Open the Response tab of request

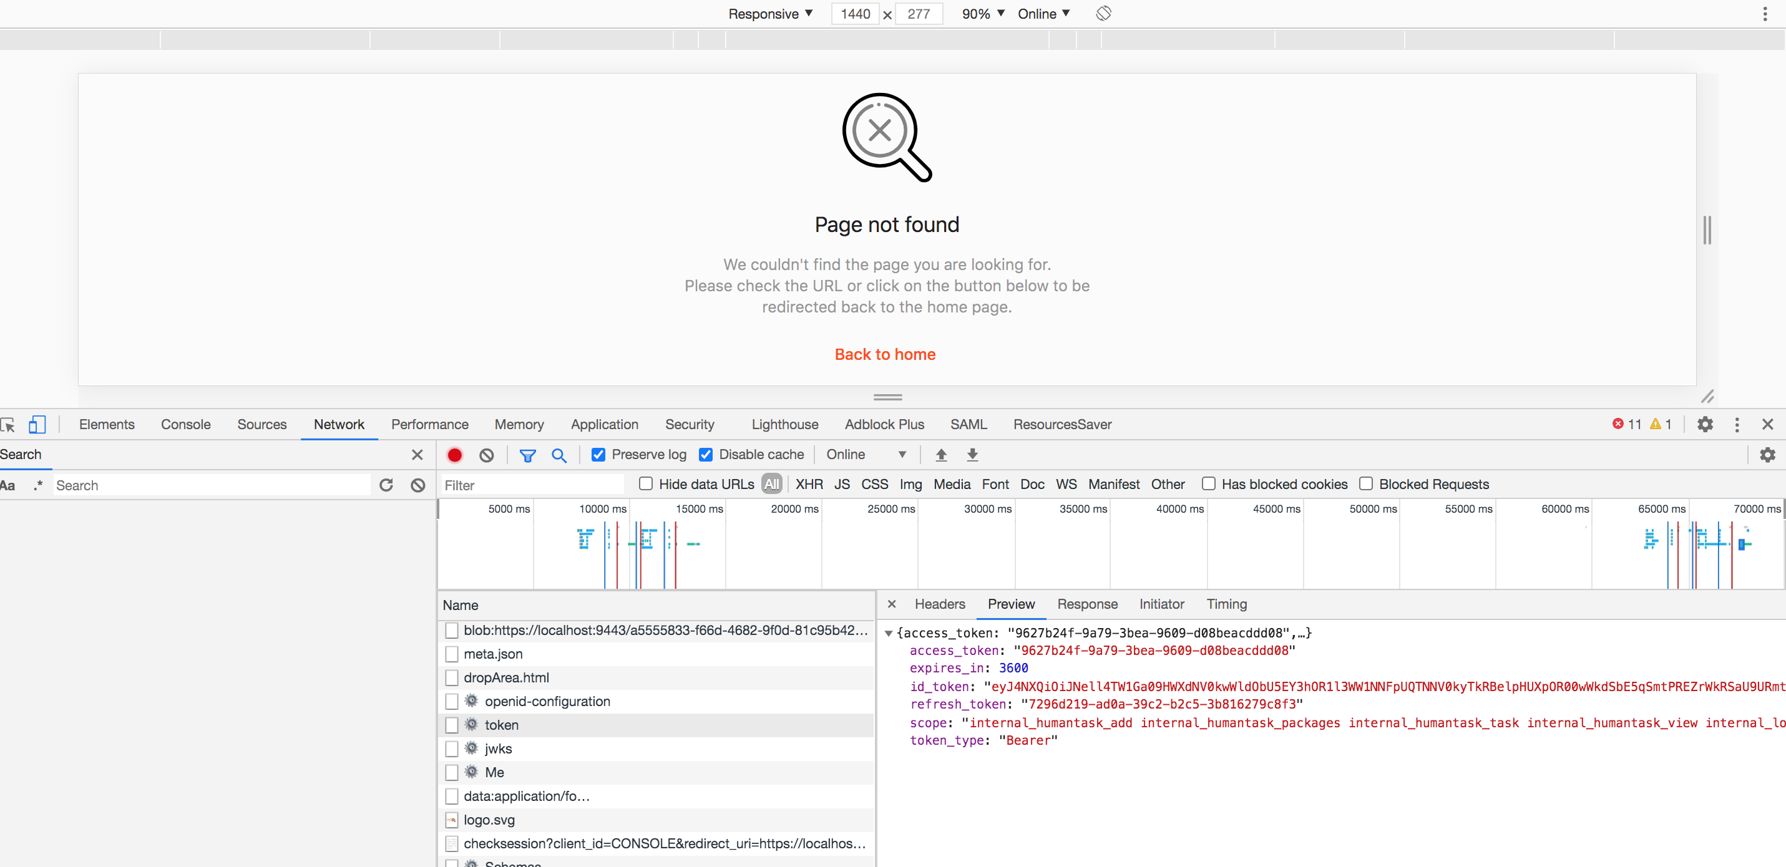pyautogui.click(x=1086, y=604)
